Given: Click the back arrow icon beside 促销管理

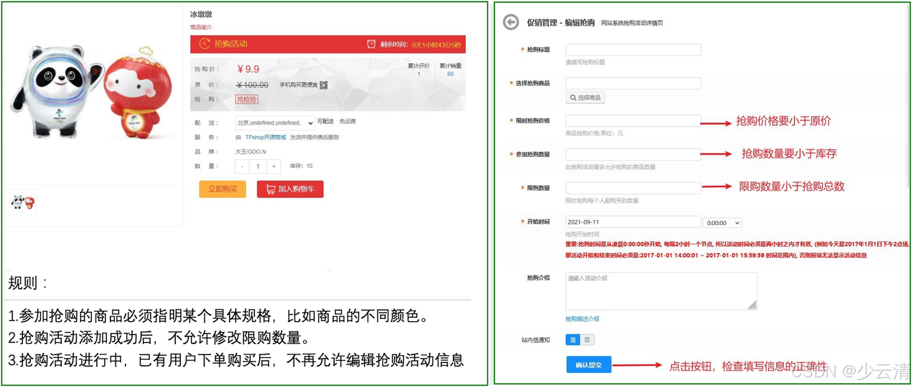Looking at the screenshot, I should (511, 22).
